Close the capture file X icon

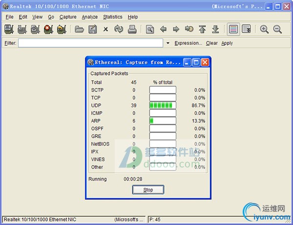105,29
